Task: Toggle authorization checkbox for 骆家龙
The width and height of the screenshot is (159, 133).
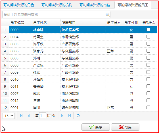Action: click(x=148, y=51)
